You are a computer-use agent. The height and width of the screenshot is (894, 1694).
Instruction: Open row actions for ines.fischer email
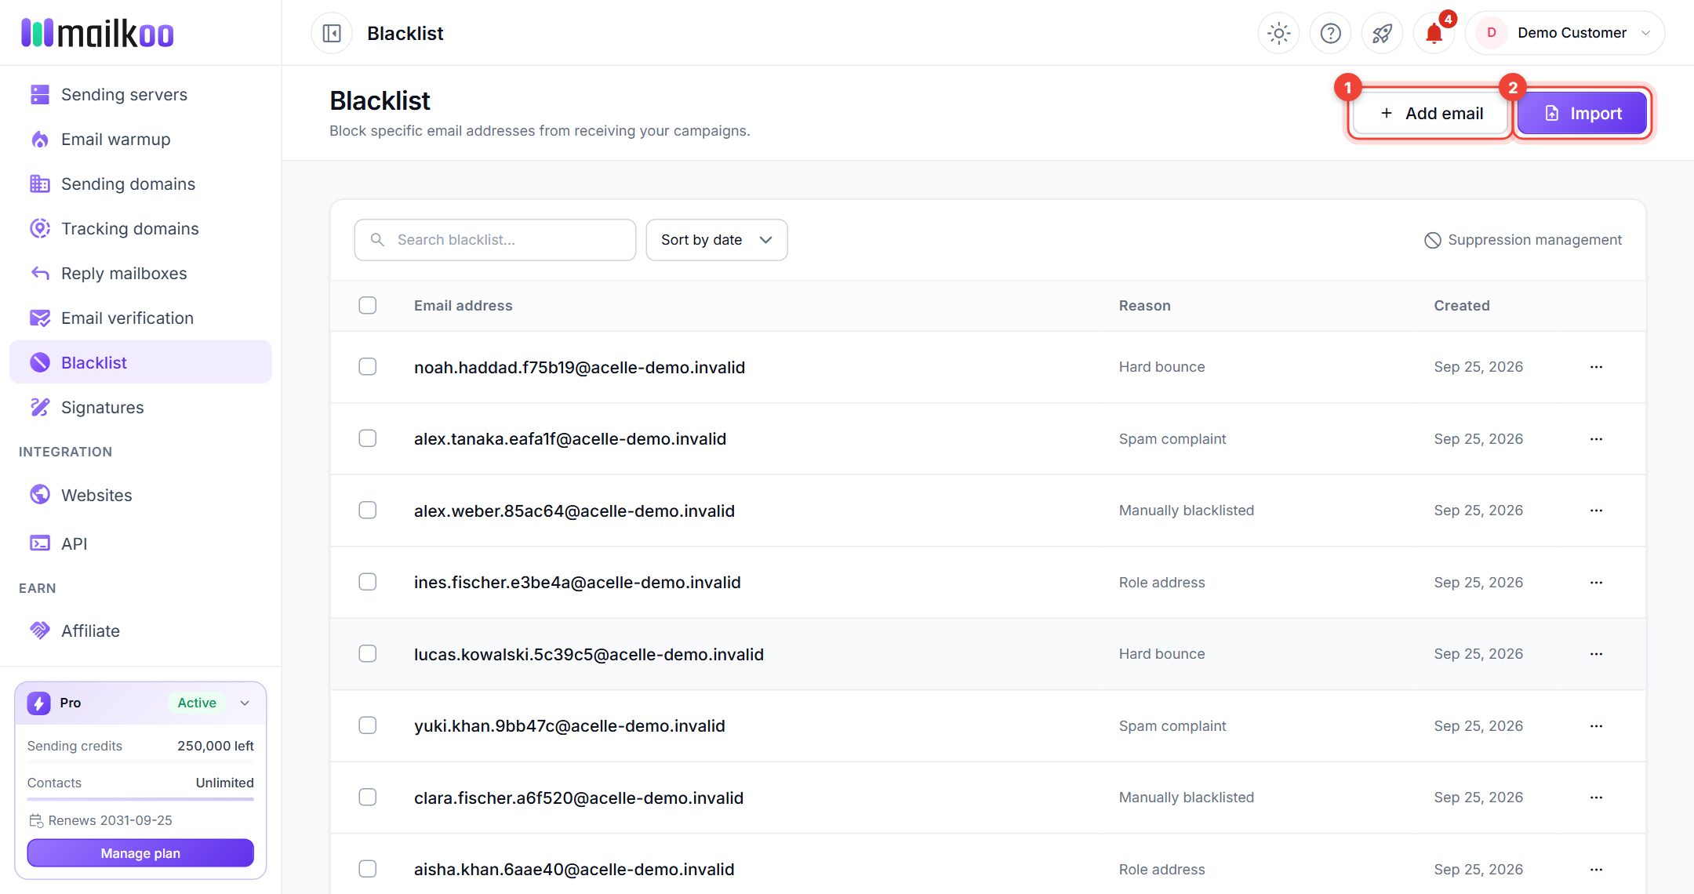(x=1596, y=583)
